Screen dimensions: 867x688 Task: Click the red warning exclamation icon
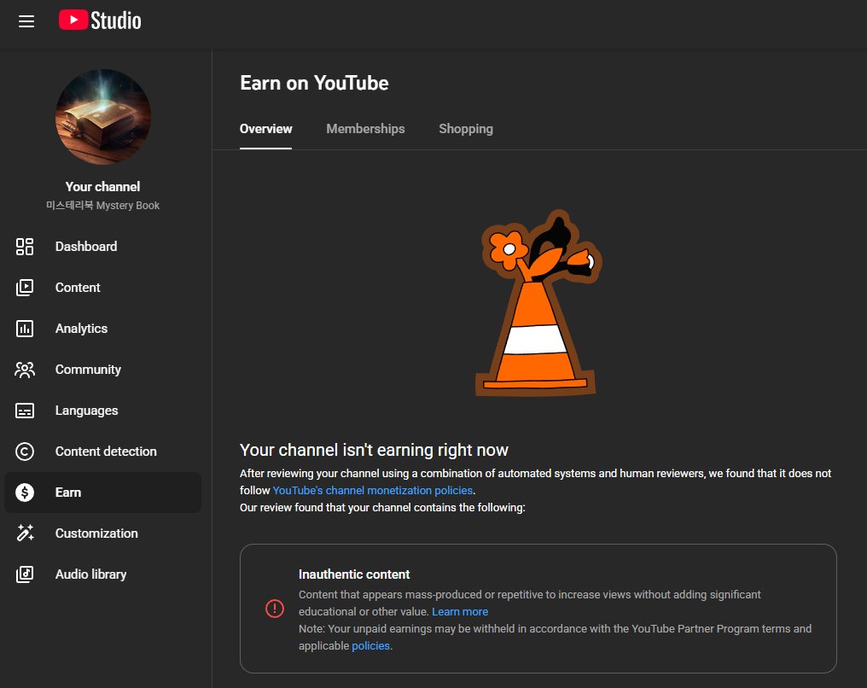point(275,609)
